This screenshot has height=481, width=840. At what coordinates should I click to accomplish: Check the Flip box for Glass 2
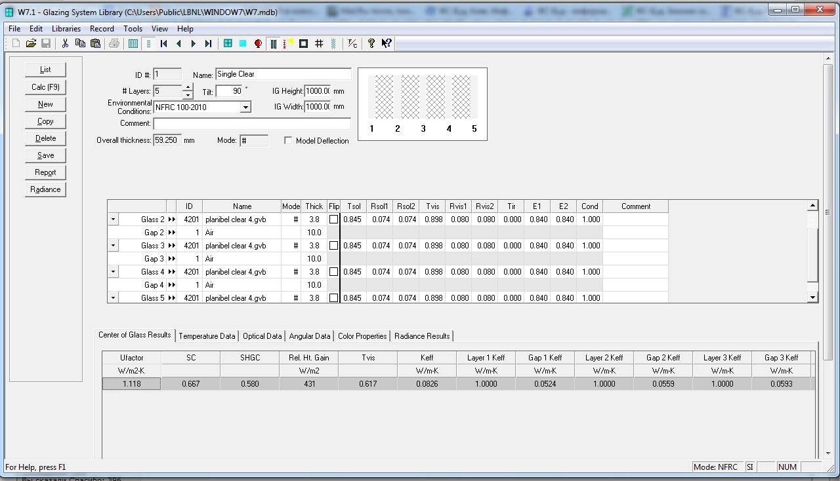pyautogui.click(x=333, y=220)
